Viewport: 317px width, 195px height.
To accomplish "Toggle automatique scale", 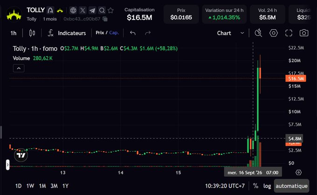I will pos(291,186).
